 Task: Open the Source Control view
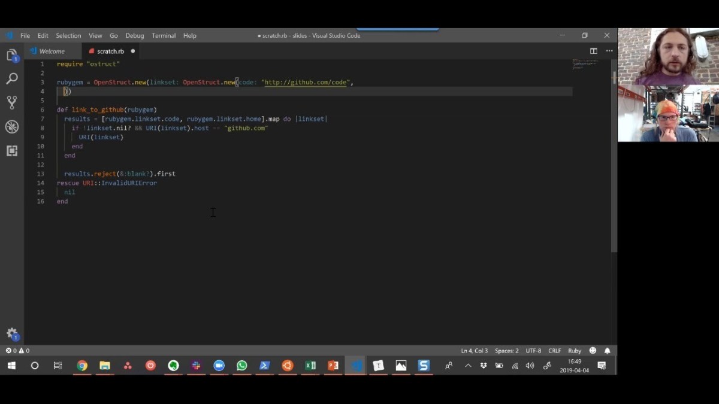[x=12, y=102]
